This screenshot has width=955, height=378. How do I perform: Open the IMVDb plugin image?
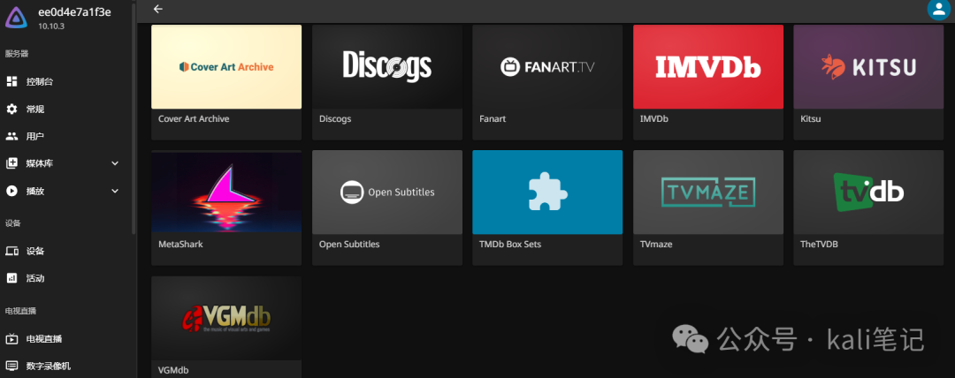click(708, 67)
